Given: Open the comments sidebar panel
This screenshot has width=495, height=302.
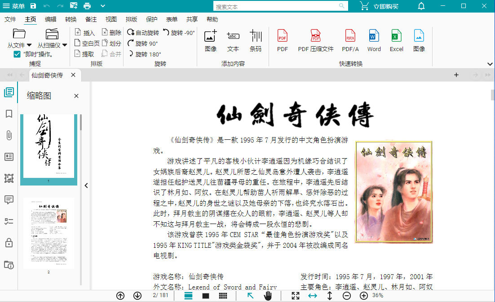Looking at the screenshot, I should click(x=9, y=200).
